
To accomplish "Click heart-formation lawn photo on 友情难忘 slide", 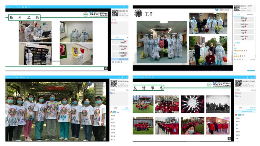I will coord(143,104).
